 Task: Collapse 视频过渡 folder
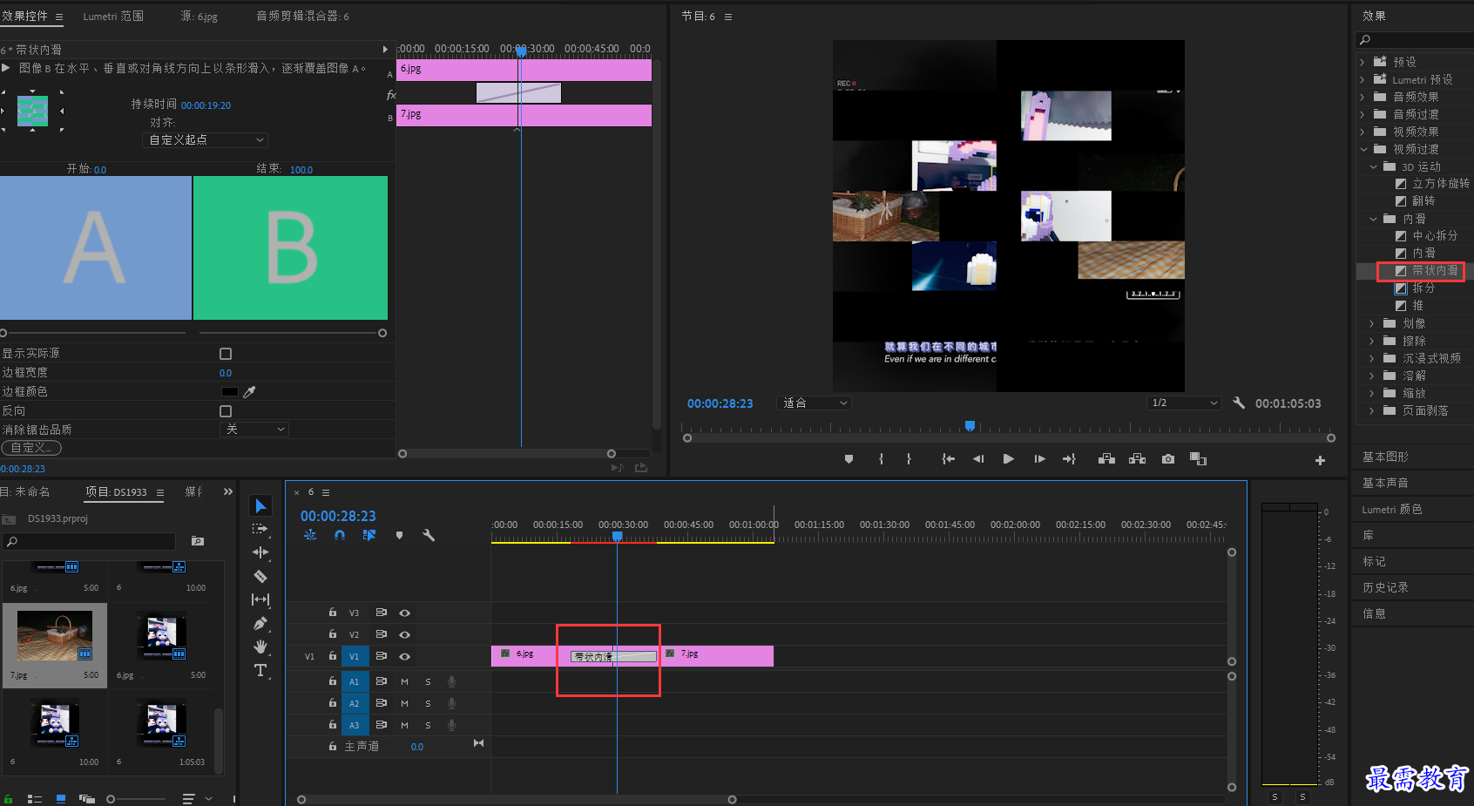point(1363,149)
